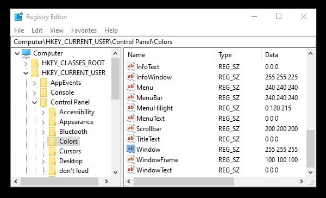Click the Console folder icon
The height and width of the screenshot is (198, 326).
point(44,92)
